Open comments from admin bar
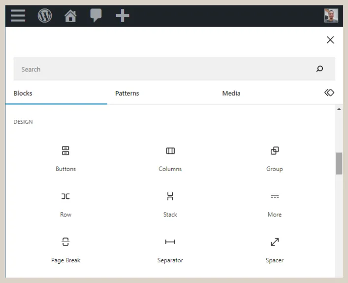This screenshot has width=348, height=283. (96, 16)
